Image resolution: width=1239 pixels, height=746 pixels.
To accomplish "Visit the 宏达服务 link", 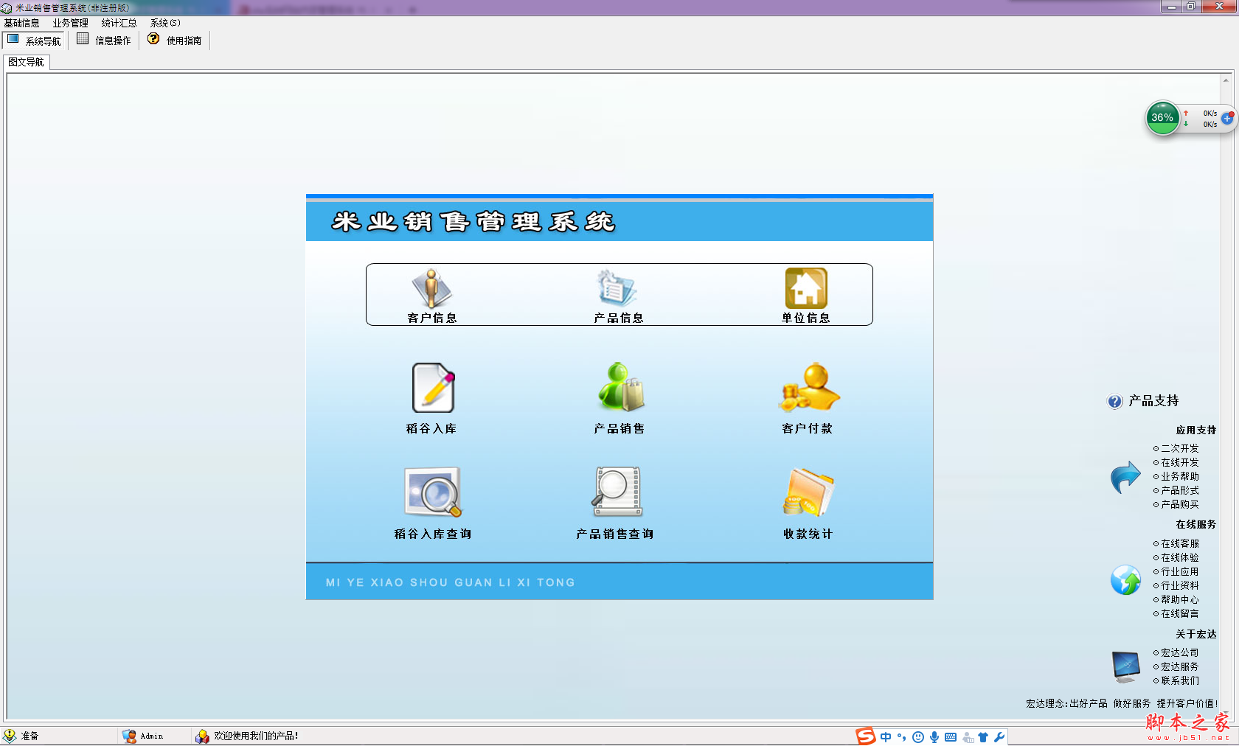I will click(1180, 666).
